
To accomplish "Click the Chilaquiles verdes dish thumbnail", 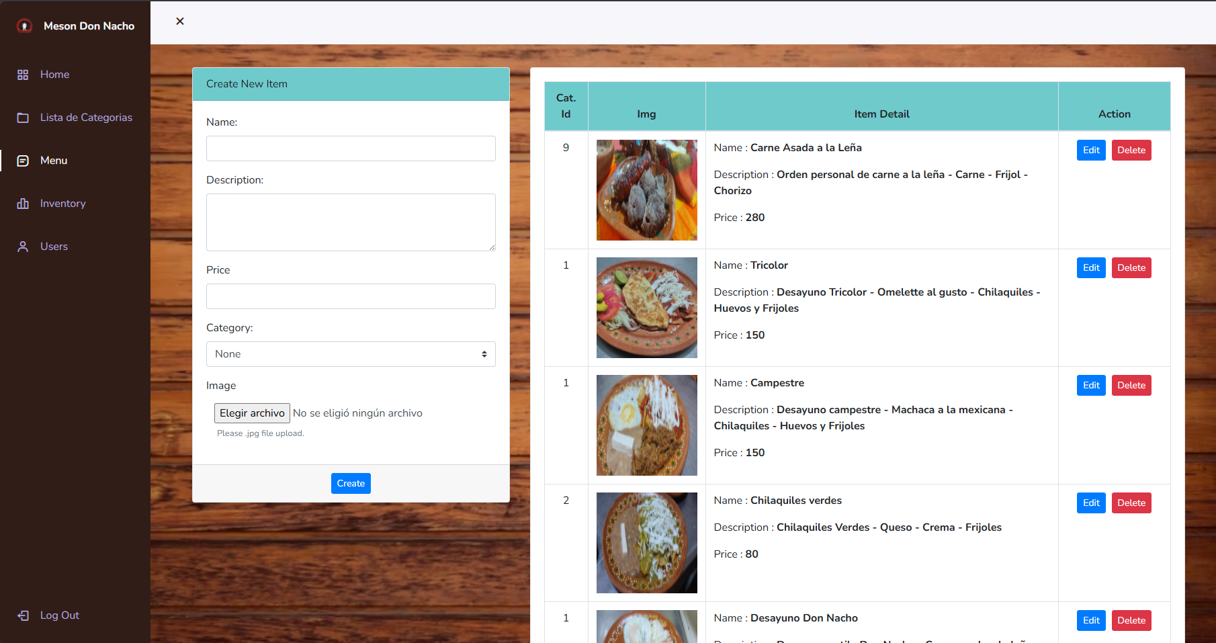I will click(x=646, y=543).
